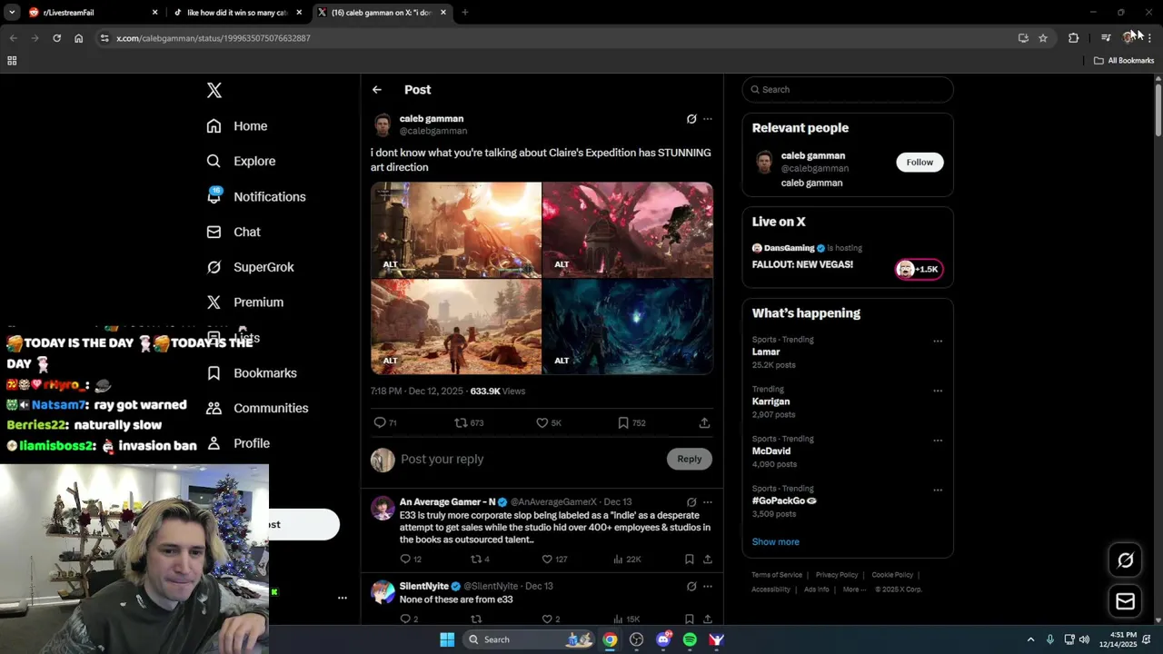Open the bottom-right blue cave image
The image size is (1163, 654).
[628, 327]
